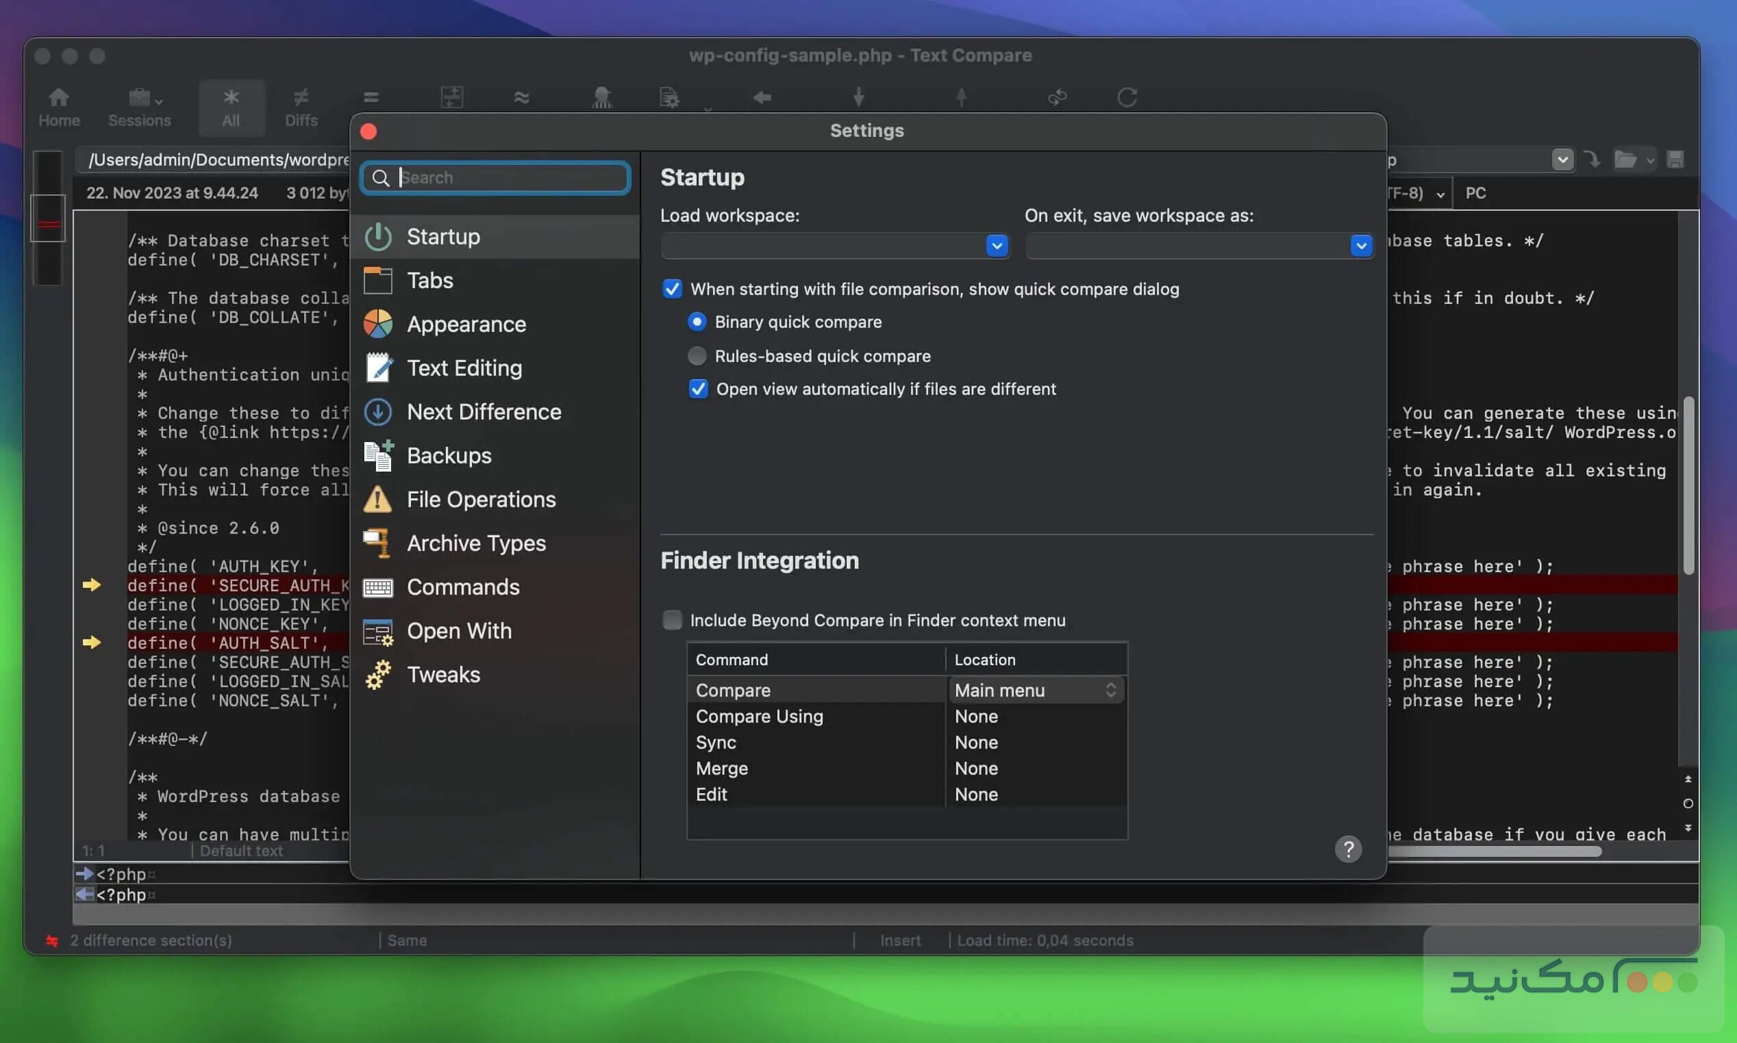Uncheck show quick compare dialog checkbox
The width and height of the screenshot is (1737, 1043).
tap(673, 289)
